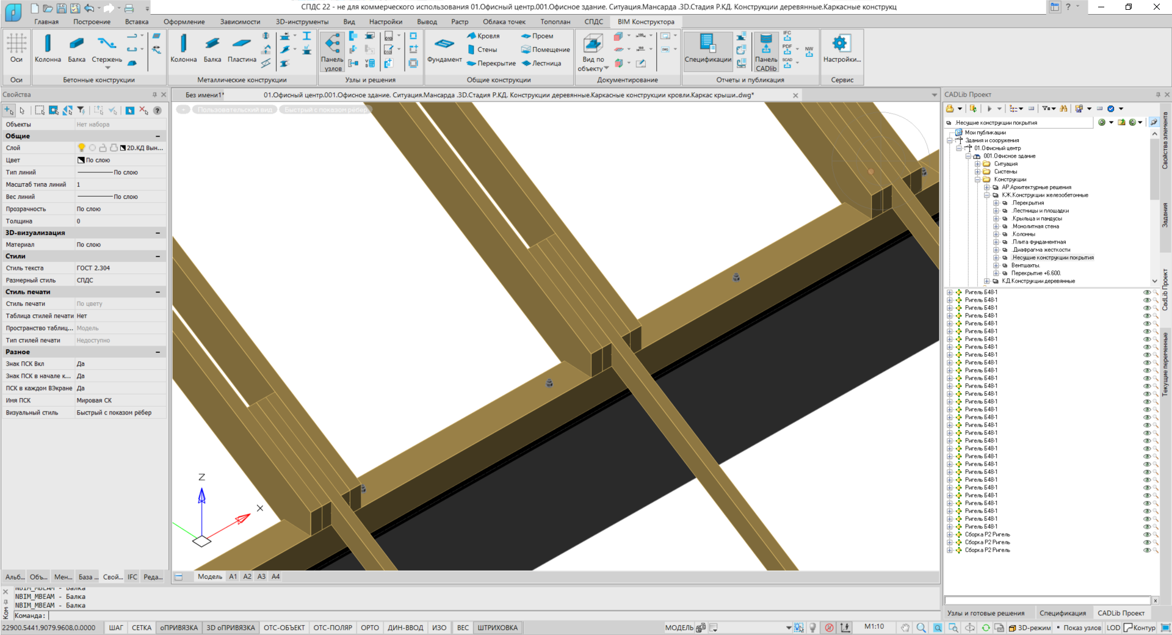Toggle ОРТО mode in status bar
1172x635 pixels.
coord(369,628)
